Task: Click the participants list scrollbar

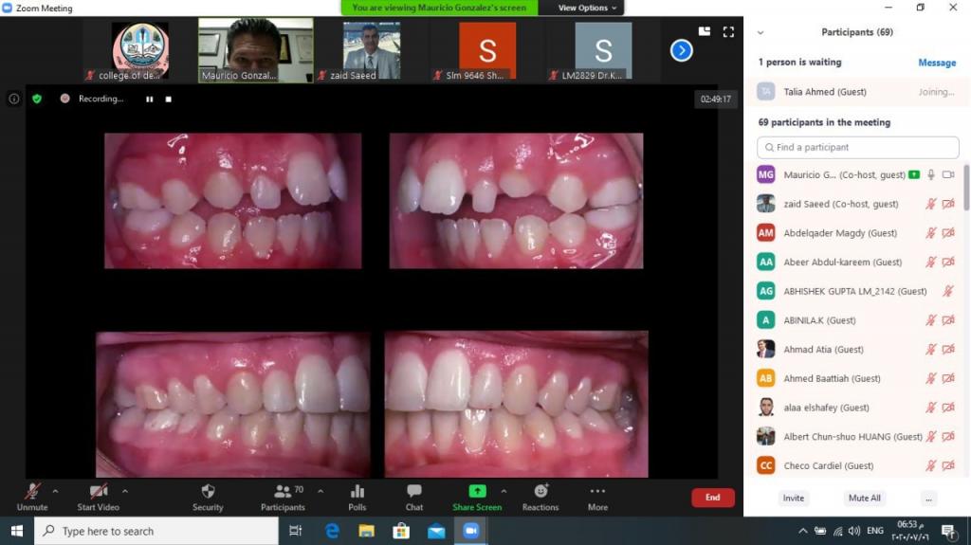Action: [x=966, y=187]
